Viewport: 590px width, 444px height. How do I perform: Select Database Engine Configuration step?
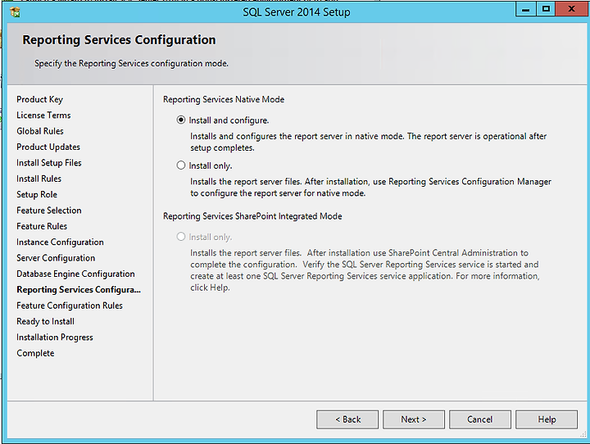(x=75, y=274)
